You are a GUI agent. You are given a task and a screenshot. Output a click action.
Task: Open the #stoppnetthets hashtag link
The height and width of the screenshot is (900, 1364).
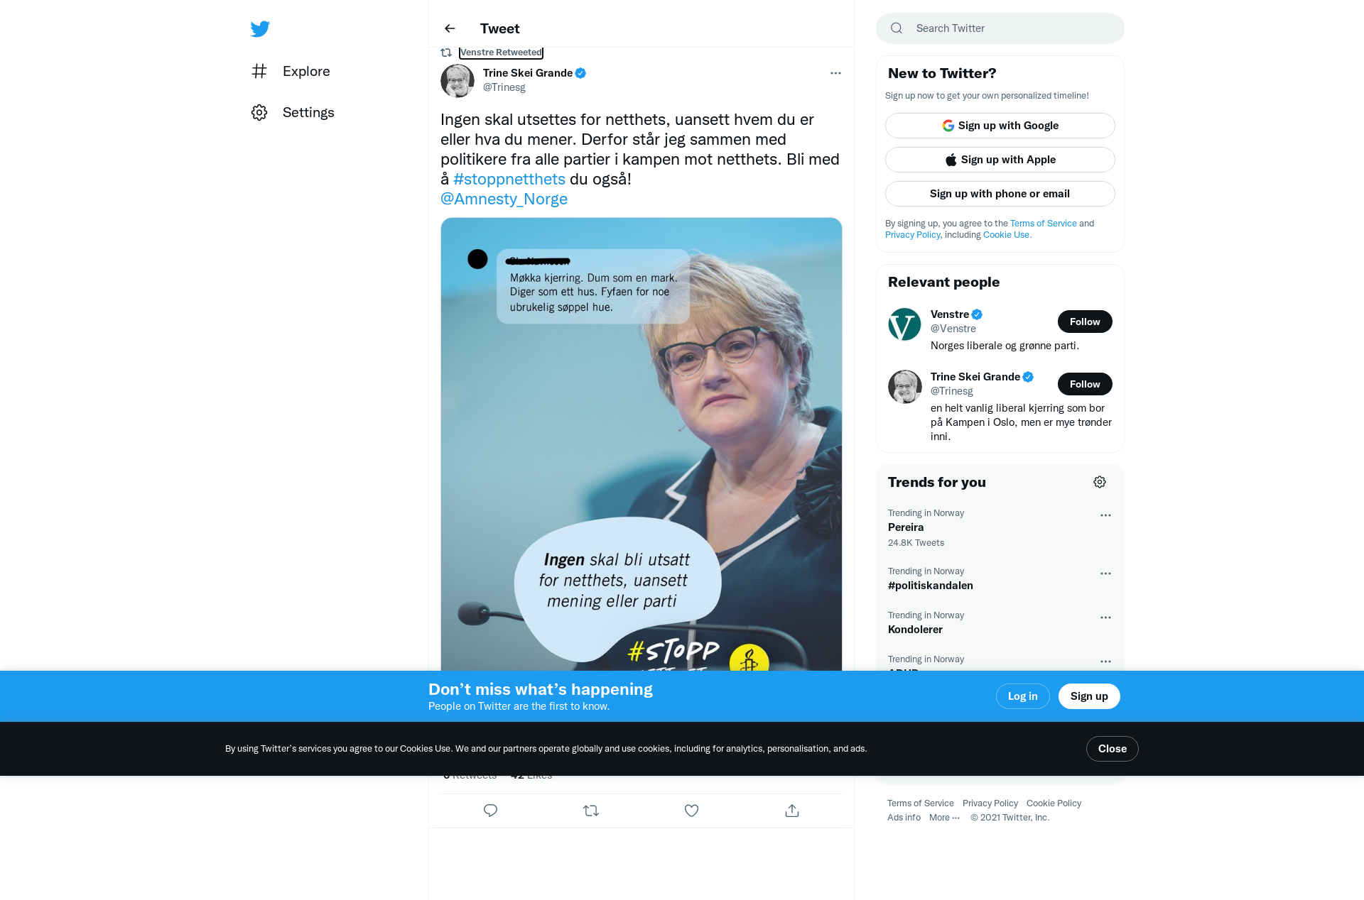tap(509, 179)
